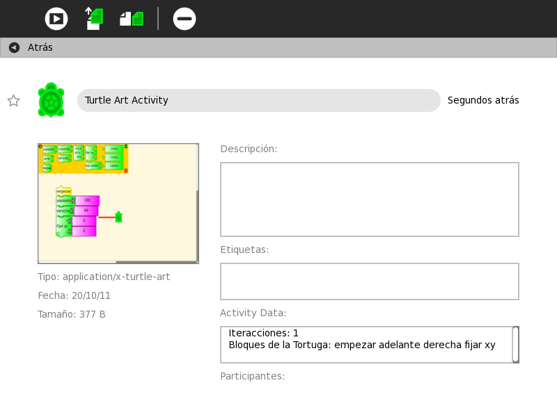Go back using the Atrás label
The image size is (557, 417).
tap(40, 47)
